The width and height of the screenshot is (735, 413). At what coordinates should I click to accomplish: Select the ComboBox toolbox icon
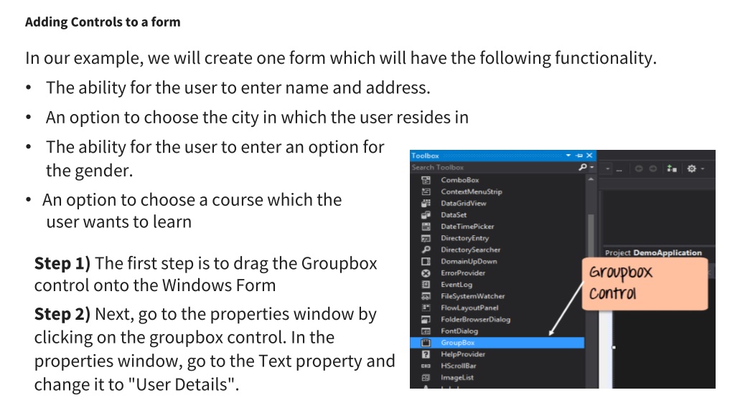pyautogui.click(x=426, y=180)
